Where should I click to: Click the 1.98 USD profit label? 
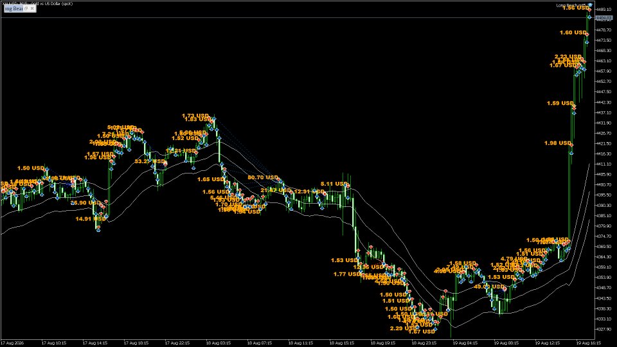coord(558,143)
